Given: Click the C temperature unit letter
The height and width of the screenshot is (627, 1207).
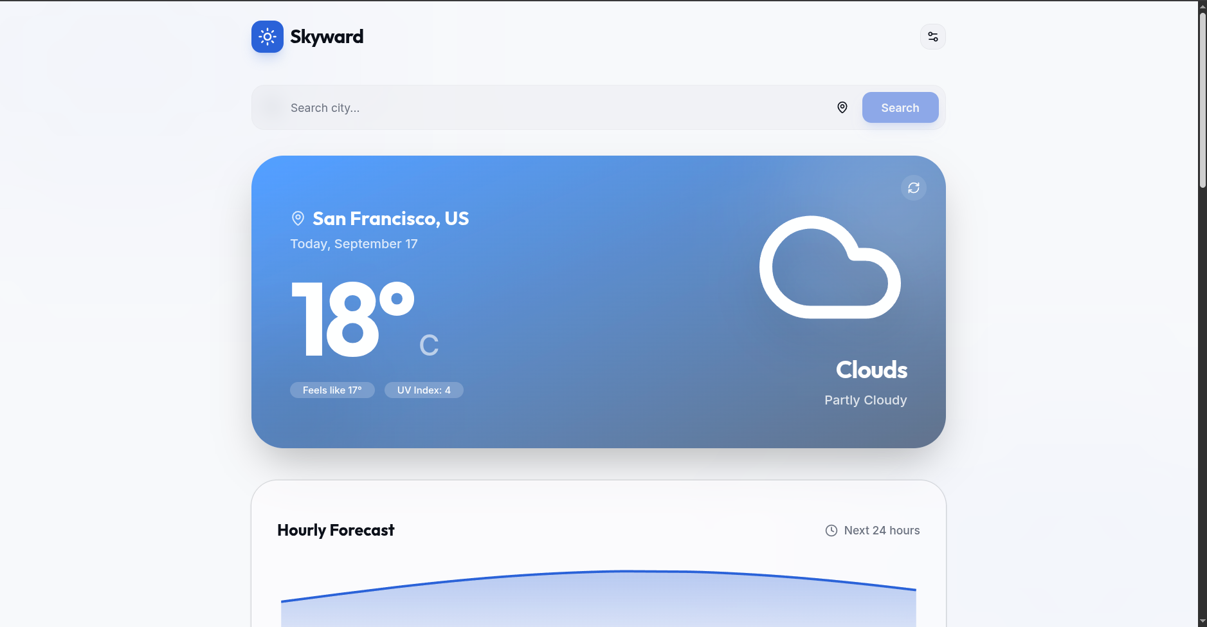Looking at the screenshot, I should pyautogui.click(x=429, y=345).
